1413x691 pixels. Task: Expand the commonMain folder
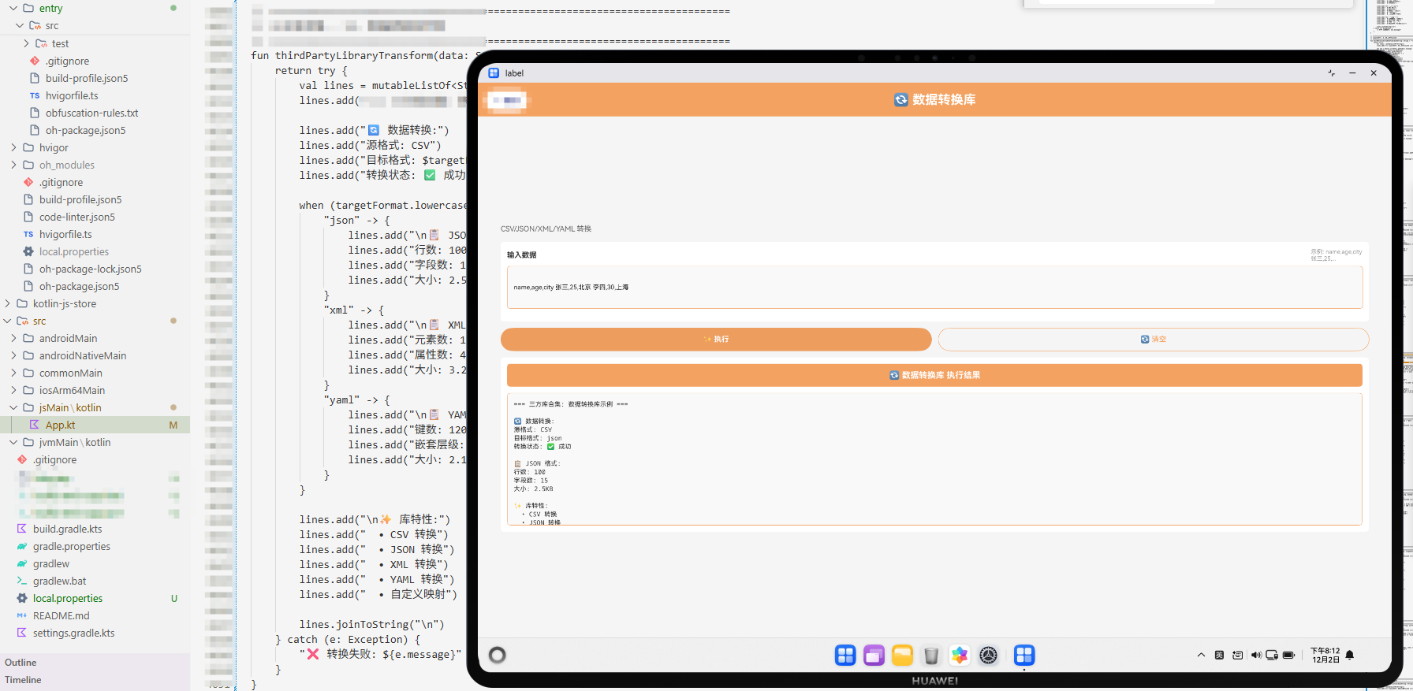coord(13,373)
